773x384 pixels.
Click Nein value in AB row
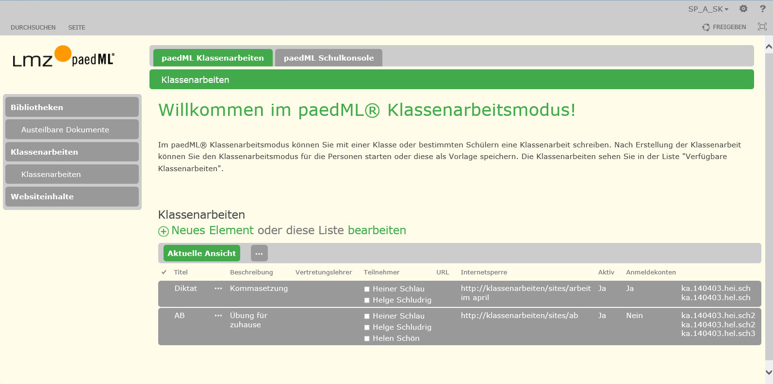634,316
